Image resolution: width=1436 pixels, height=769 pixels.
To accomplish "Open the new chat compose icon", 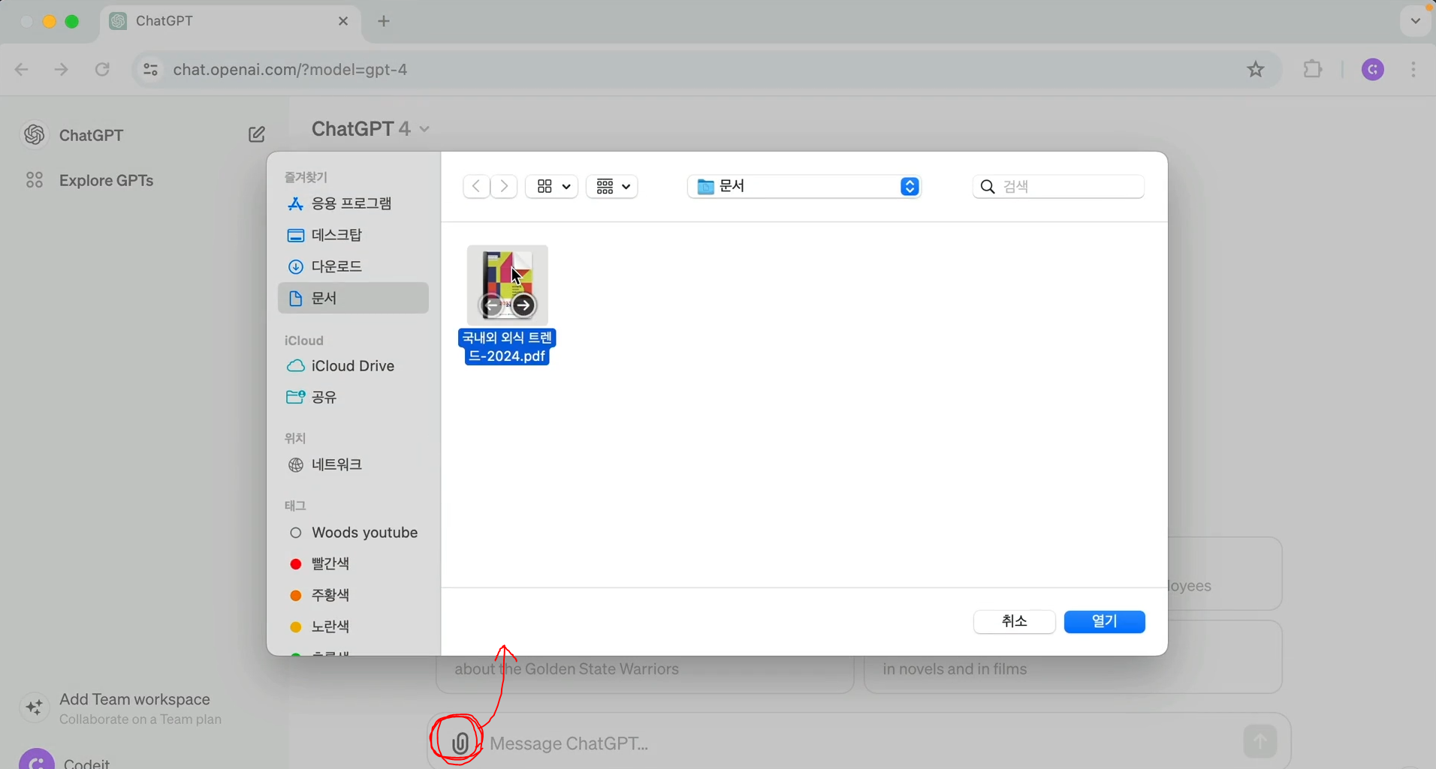I will (257, 134).
